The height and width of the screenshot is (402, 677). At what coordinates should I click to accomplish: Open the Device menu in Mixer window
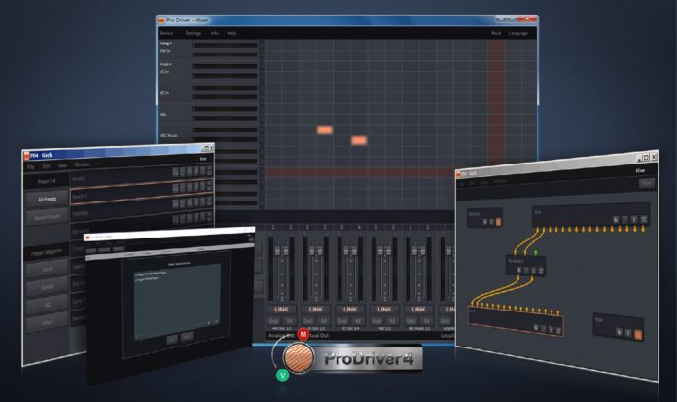166,33
